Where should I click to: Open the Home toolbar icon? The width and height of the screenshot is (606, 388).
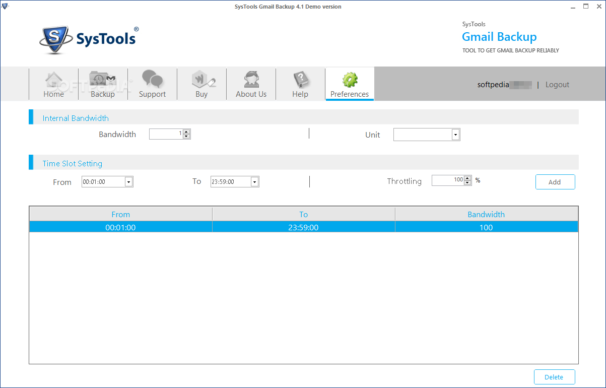click(54, 84)
